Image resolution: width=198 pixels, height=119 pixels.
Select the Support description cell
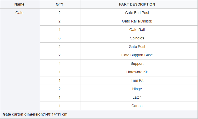(x=137, y=64)
